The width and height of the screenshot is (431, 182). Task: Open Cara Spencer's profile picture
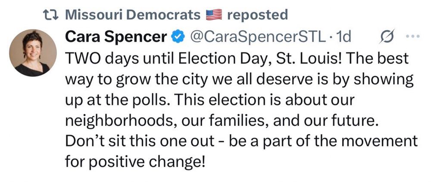pyautogui.click(x=33, y=53)
